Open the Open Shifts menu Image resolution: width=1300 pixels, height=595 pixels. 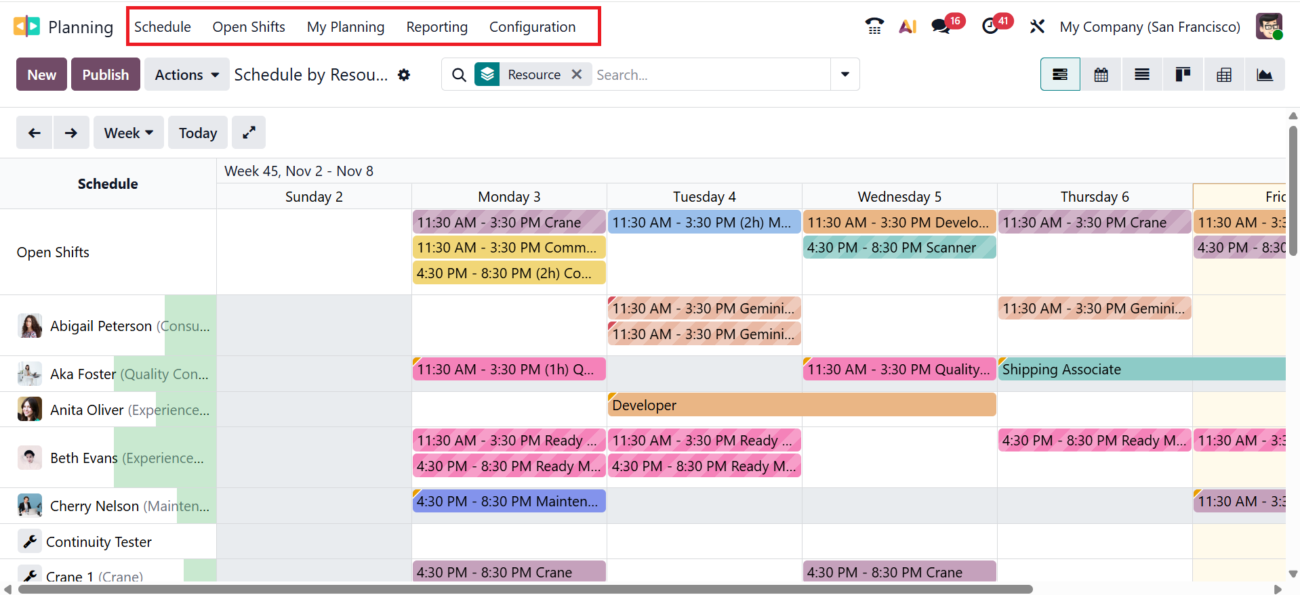249,27
